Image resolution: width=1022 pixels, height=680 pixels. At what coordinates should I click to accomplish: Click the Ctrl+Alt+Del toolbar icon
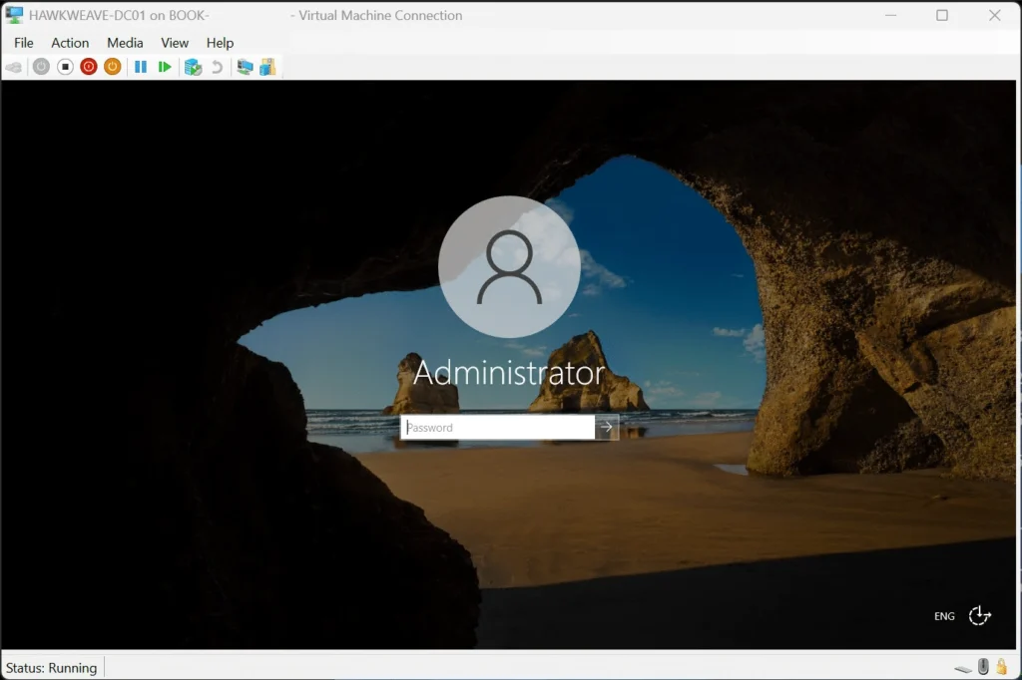point(14,67)
